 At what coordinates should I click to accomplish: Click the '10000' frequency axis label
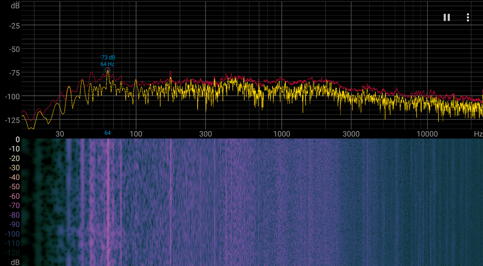[x=427, y=134]
